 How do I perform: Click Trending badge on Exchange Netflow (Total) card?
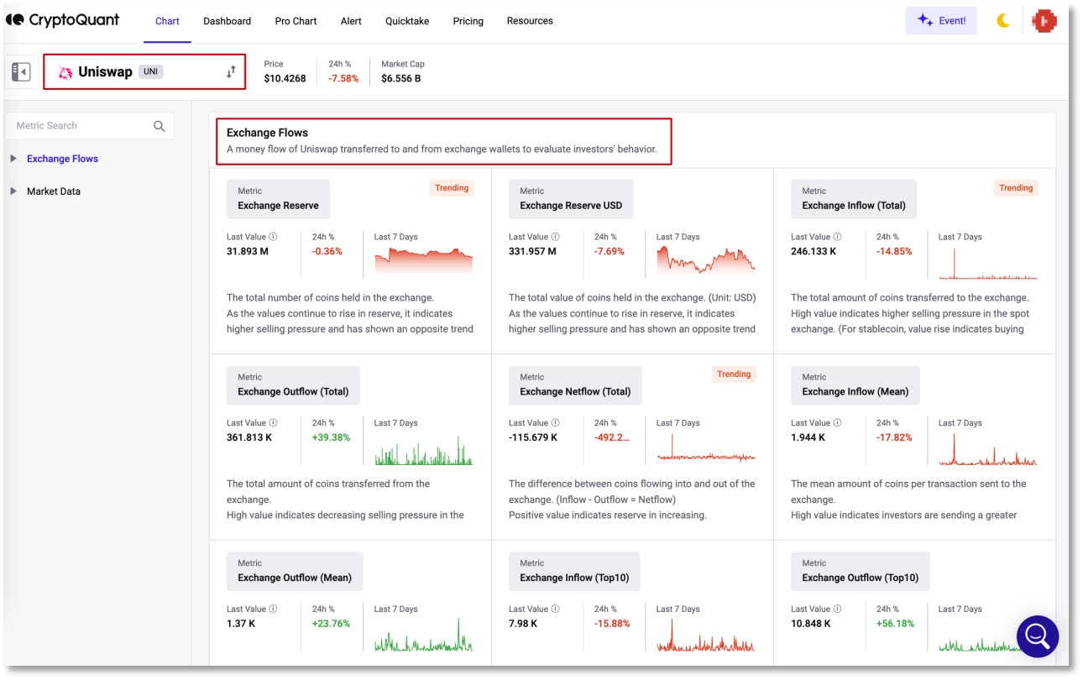point(734,374)
